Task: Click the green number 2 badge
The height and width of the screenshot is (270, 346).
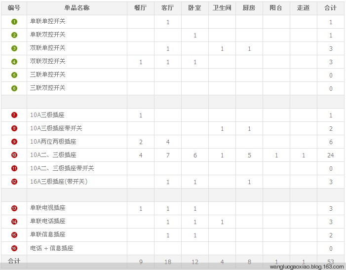Action: (14, 35)
